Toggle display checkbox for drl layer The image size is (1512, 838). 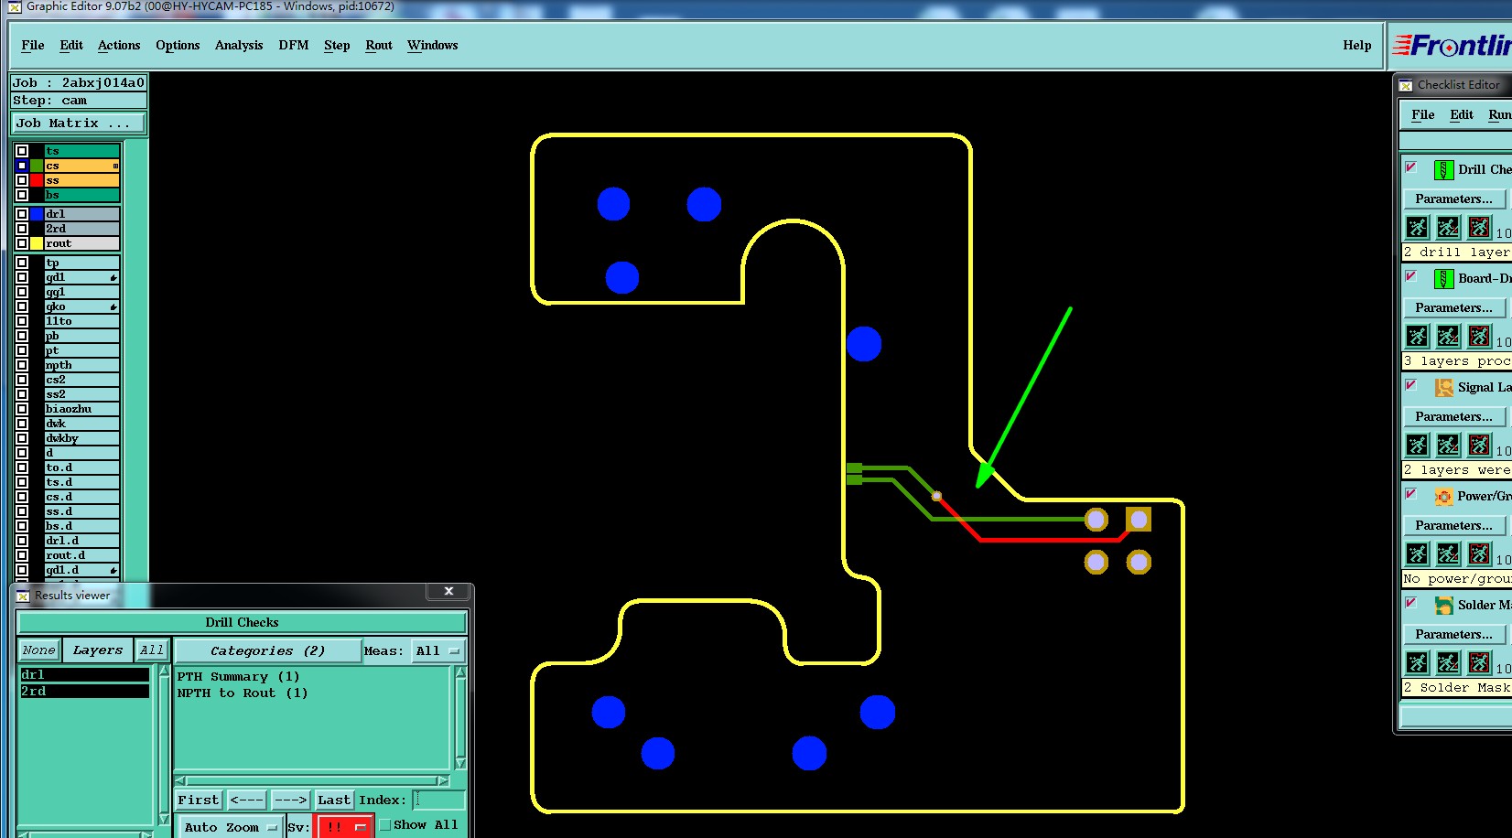22,214
